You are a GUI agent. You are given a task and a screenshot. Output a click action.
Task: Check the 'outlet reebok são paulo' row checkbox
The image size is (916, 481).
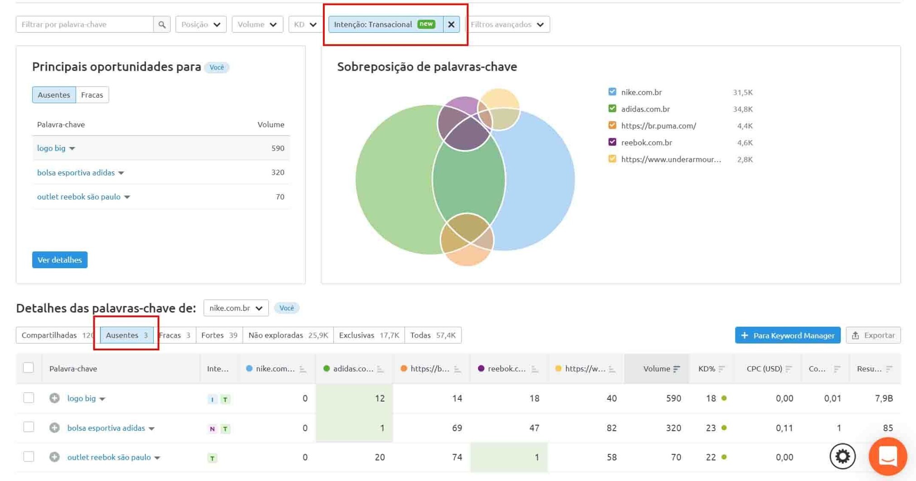coord(29,456)
